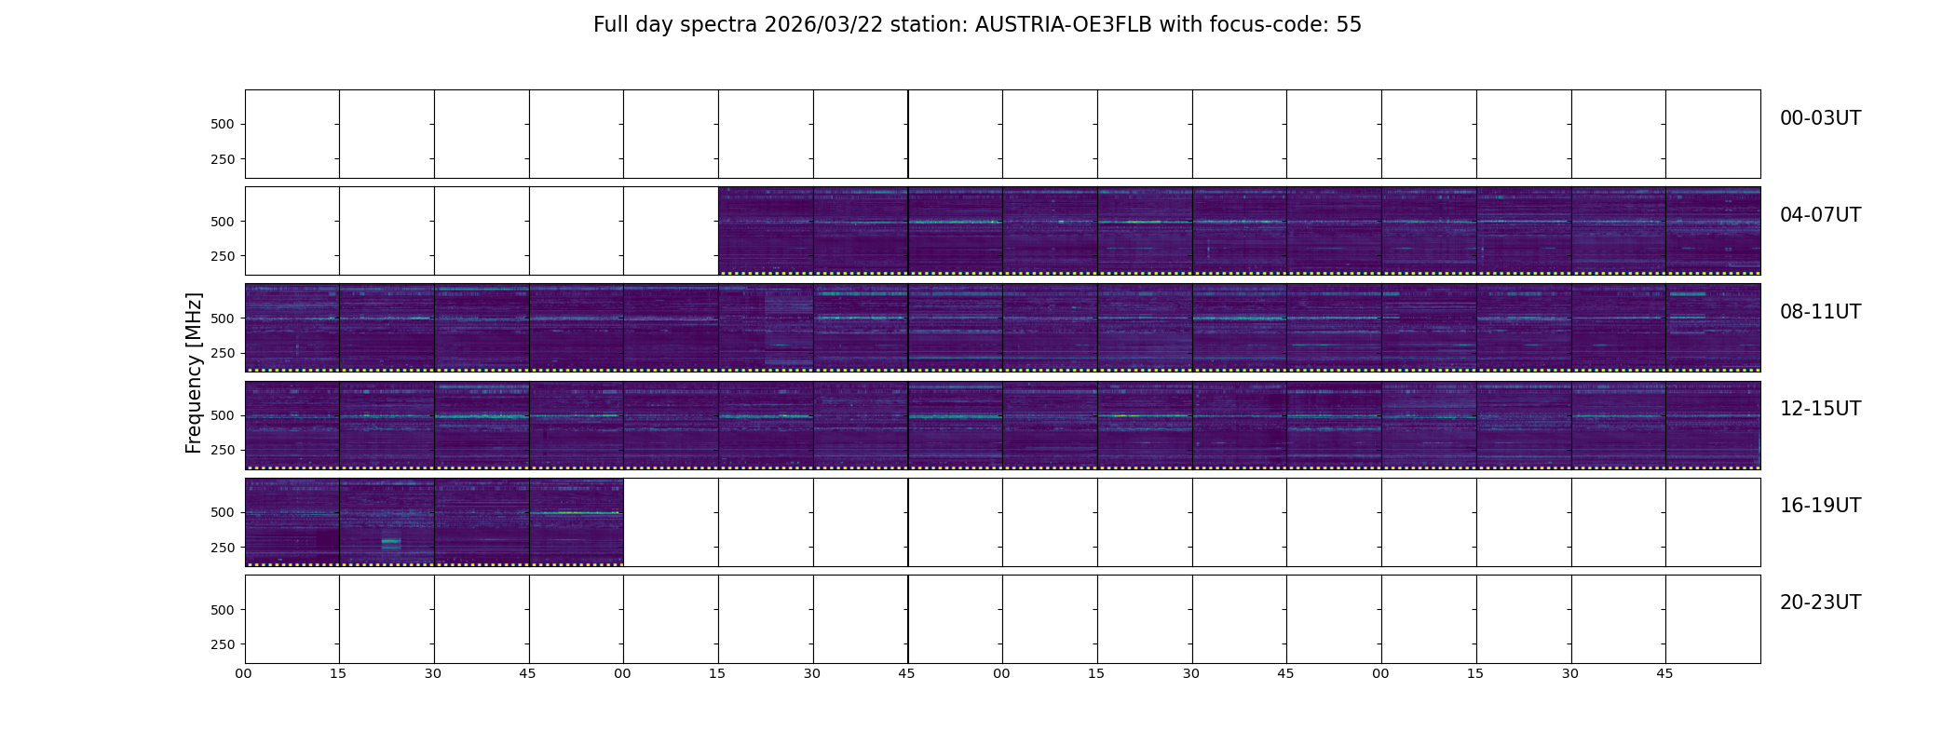Click the 500 tick label of top row
This screenshot has width=1956, height=745.
[223, 125]
